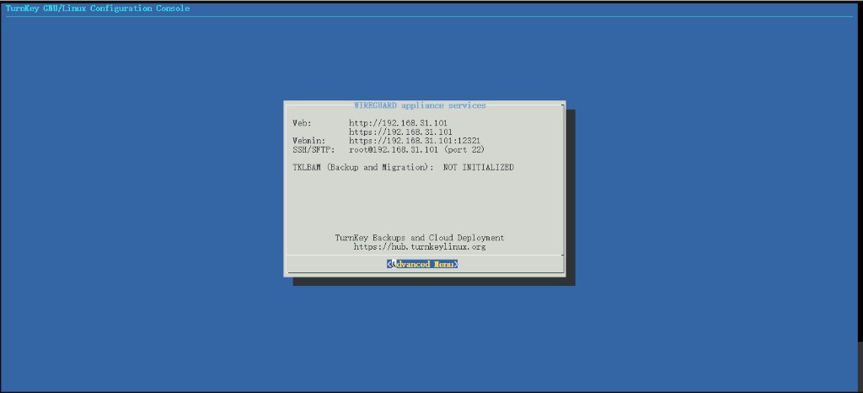Viewport: 863px width, 393px height.
Task: Click the Webmin: label
Action: click(309, 141)
